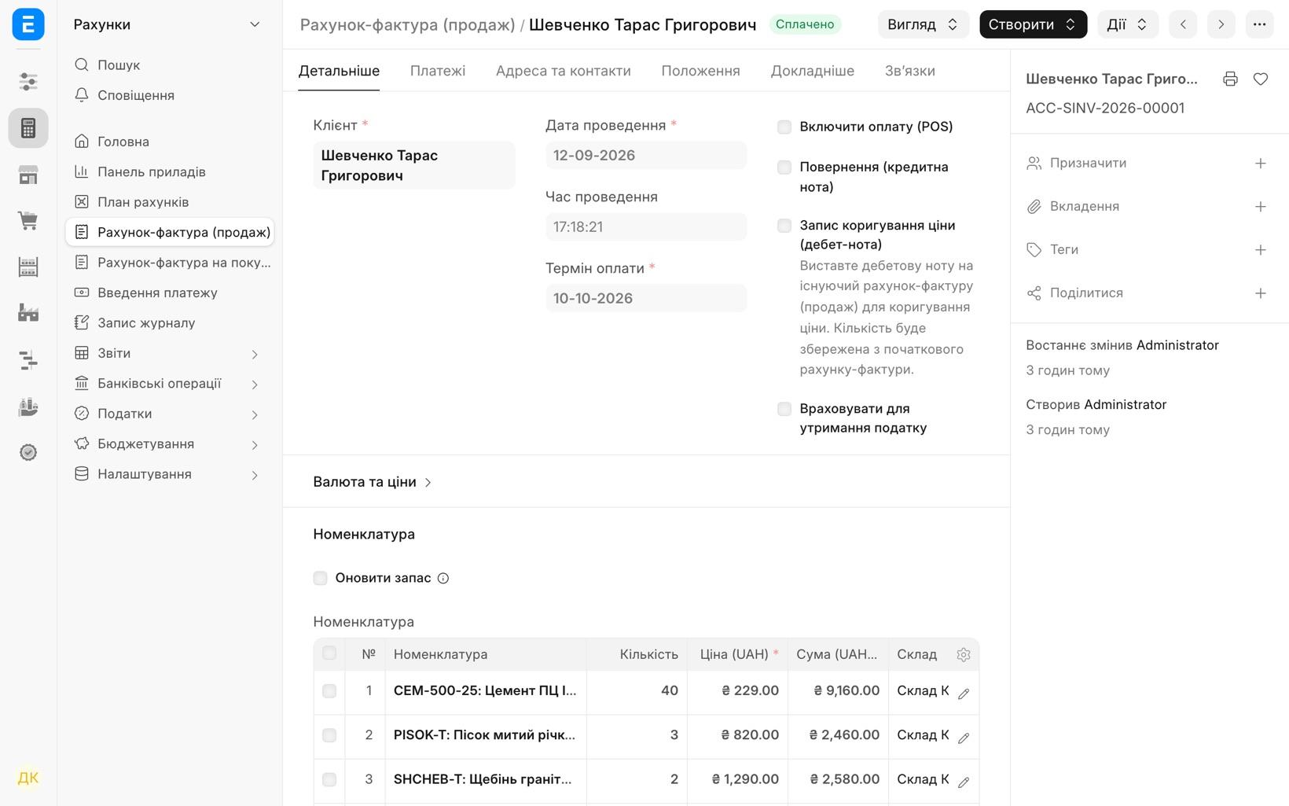This screenshot has height=806, width=1289.
Task: Expand Валюта та ціни section
Action: click(x=373, y=482)
